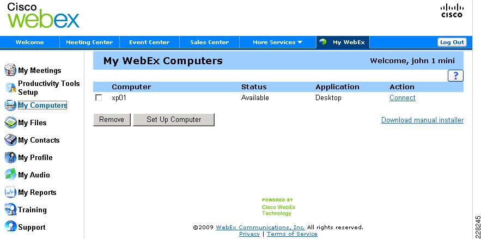Select the xp01 computer checkbox

[x=99, y=98]
